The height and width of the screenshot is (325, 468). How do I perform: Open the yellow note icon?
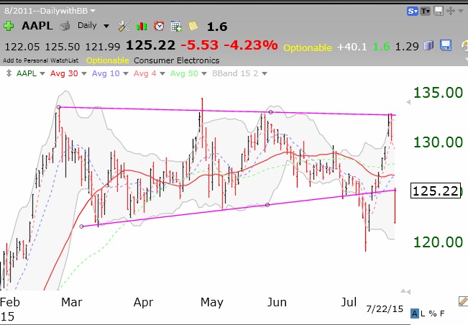click(x=193, y=26)
